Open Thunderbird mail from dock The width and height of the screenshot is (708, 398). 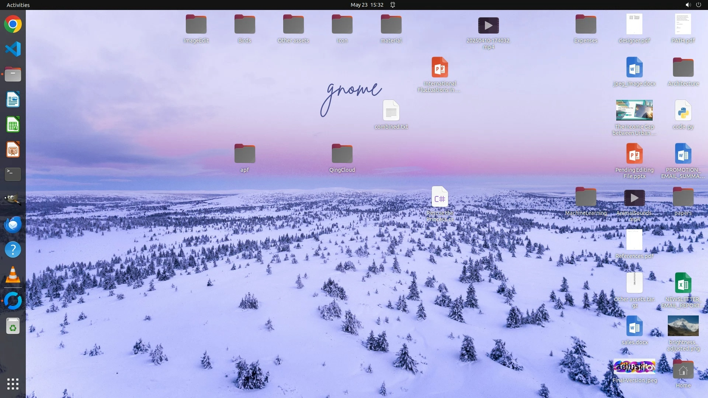tap(13, 224)
